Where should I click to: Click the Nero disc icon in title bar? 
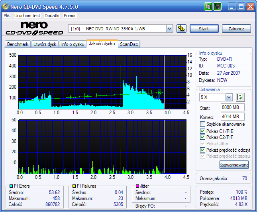(x=6, y=6)
